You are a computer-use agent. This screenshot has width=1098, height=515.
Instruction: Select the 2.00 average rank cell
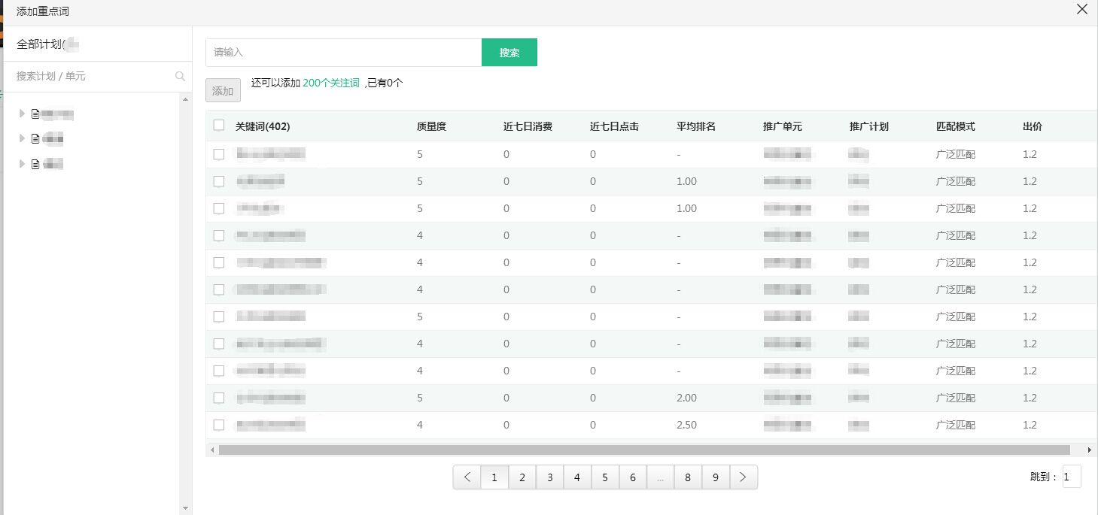686,398
